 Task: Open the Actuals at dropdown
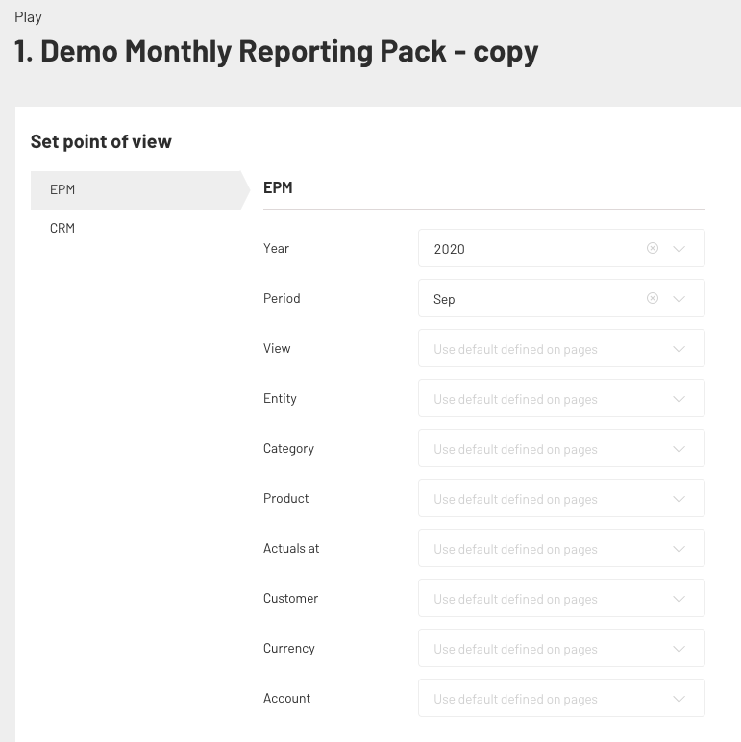click(x=561, y=548)
